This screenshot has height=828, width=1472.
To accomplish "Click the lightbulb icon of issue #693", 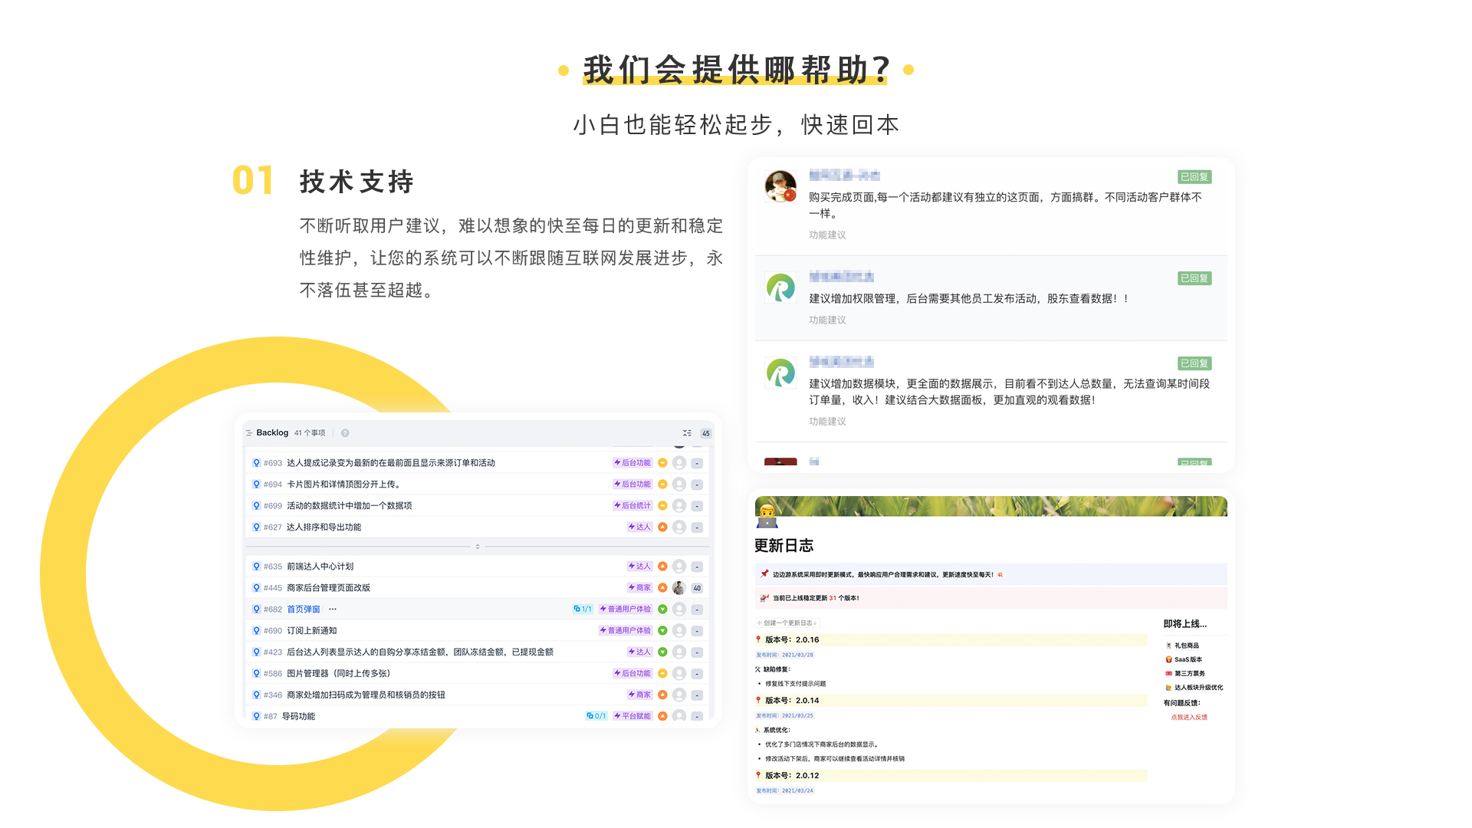I will pyautogui.click(x=256, y=463).
